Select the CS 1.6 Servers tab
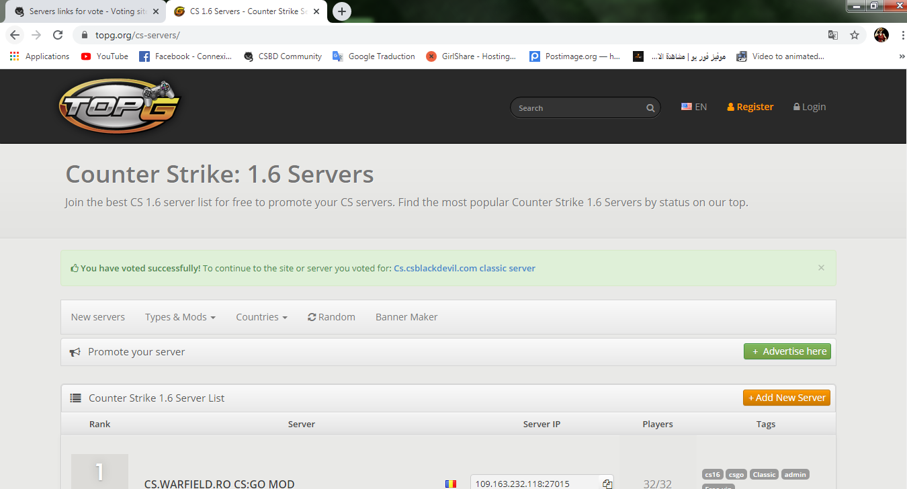This screenshot has height=489, width=907. pyautogui.click(x=246, y=11)
